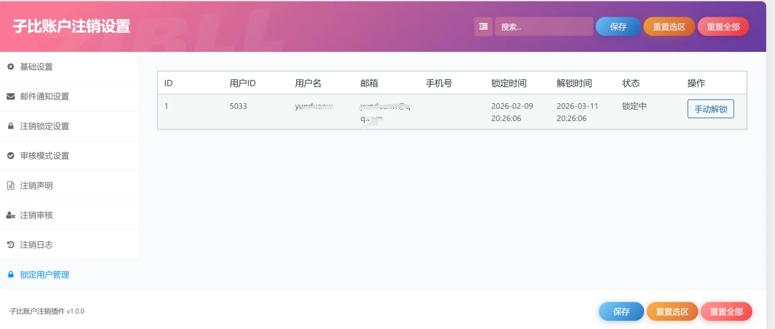Click the top 保存 button

tap(618, 27)
